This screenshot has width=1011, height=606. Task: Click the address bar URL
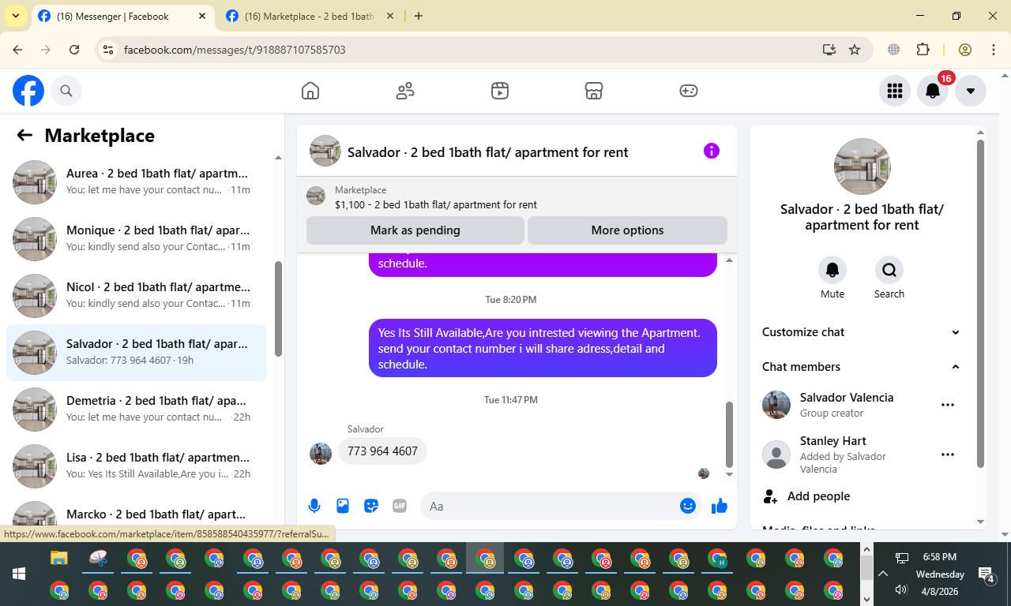[235, 50]
